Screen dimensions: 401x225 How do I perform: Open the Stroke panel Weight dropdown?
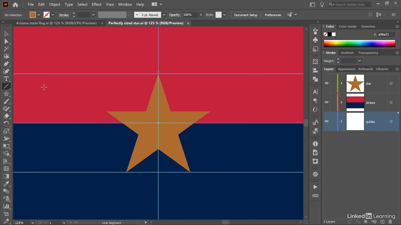tap(359, 61)
